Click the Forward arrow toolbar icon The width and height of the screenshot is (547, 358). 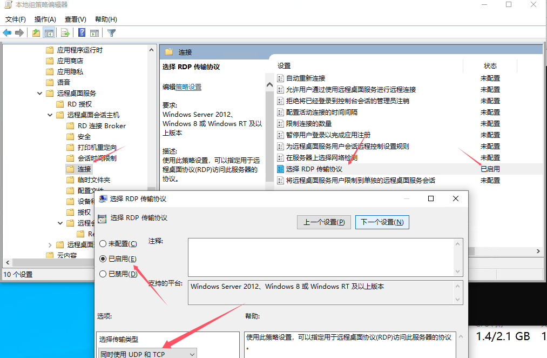pos(19,33)
